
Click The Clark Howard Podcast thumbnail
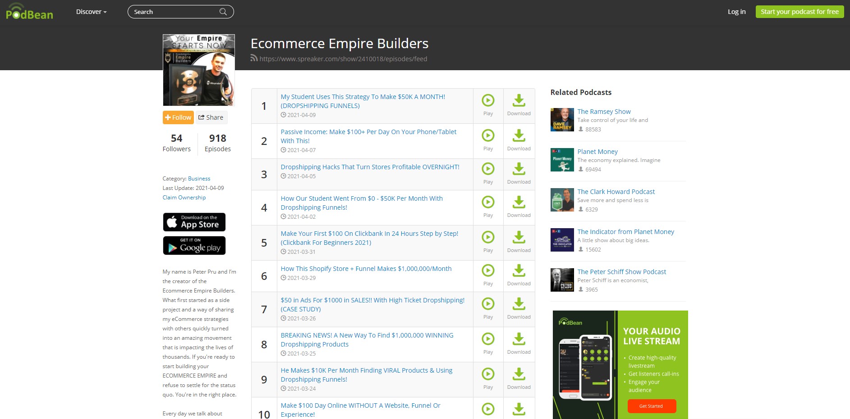point(562,200)
